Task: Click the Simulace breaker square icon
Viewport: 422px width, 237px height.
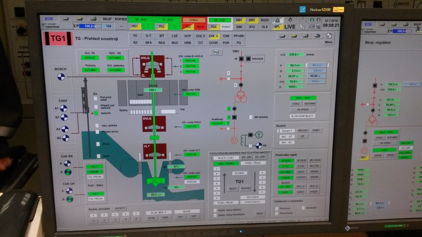Action: (248, 59)
